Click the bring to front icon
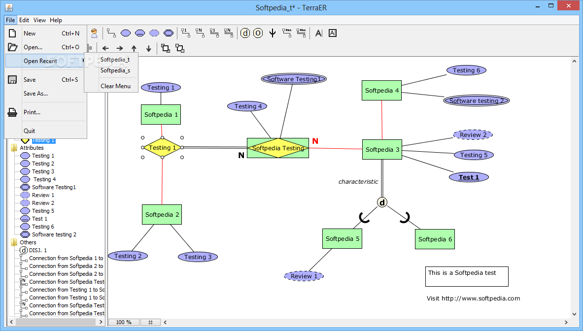The image size is (583, 331). tap(166, 48)
